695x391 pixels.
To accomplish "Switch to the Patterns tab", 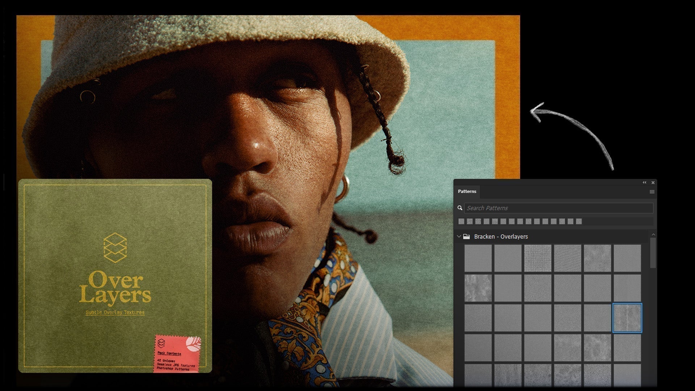I will (x=467, y=191).
